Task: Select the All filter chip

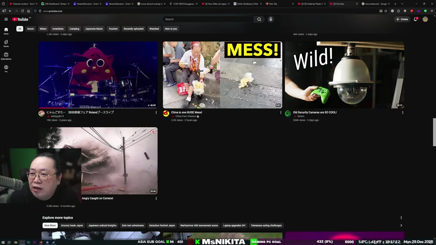Action: coord(20,29)
